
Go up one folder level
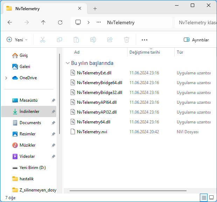click(x=43, y=22)
